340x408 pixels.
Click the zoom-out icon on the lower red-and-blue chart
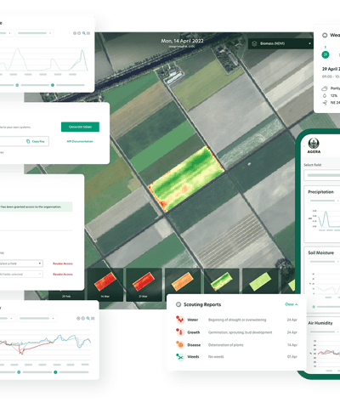coord(83,318)
